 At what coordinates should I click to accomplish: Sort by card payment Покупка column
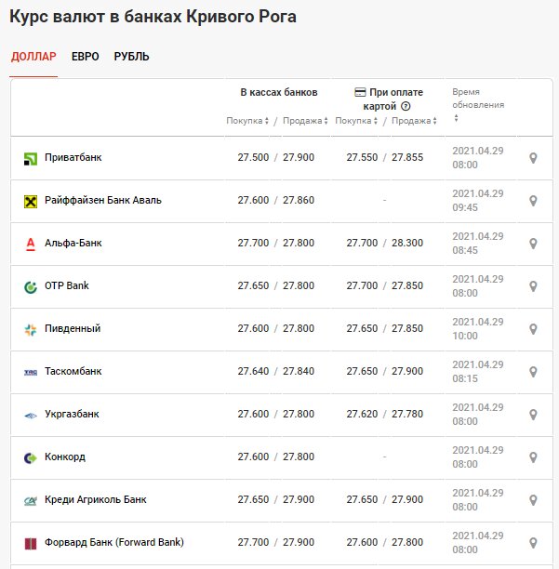356,121
